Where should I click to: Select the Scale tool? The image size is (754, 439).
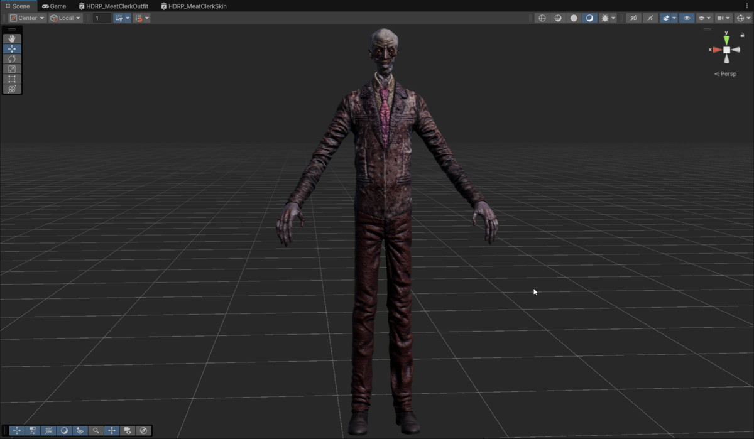pyautogui.click(x=12, y=69)
